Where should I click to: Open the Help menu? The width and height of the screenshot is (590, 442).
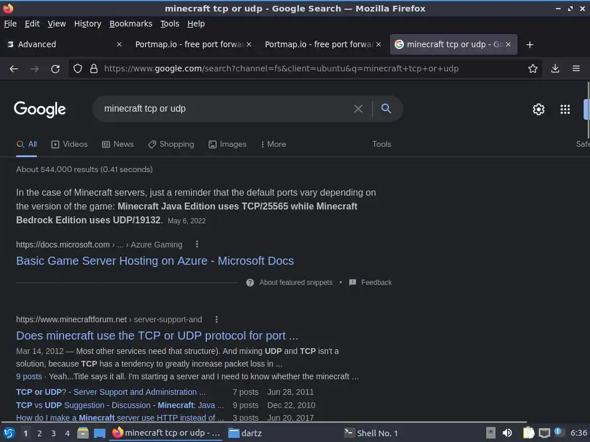[x=196, y=24]
